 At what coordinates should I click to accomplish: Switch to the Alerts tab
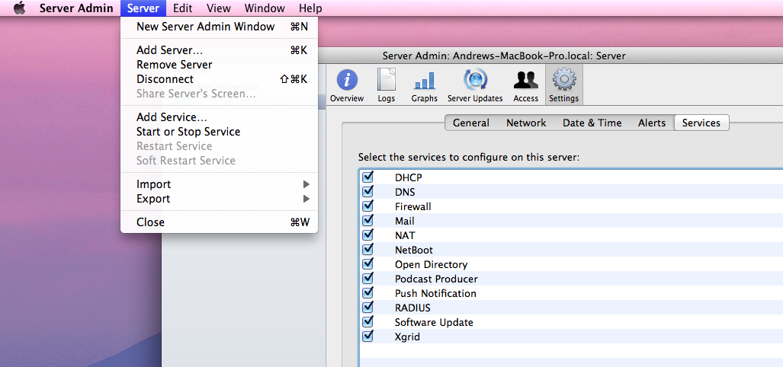(x=652, y=123)
